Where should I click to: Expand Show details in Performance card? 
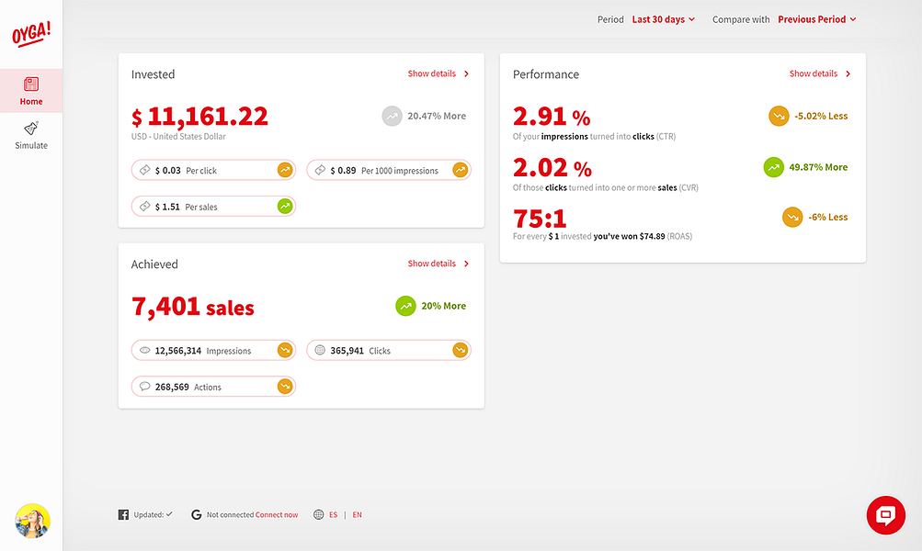820,73
